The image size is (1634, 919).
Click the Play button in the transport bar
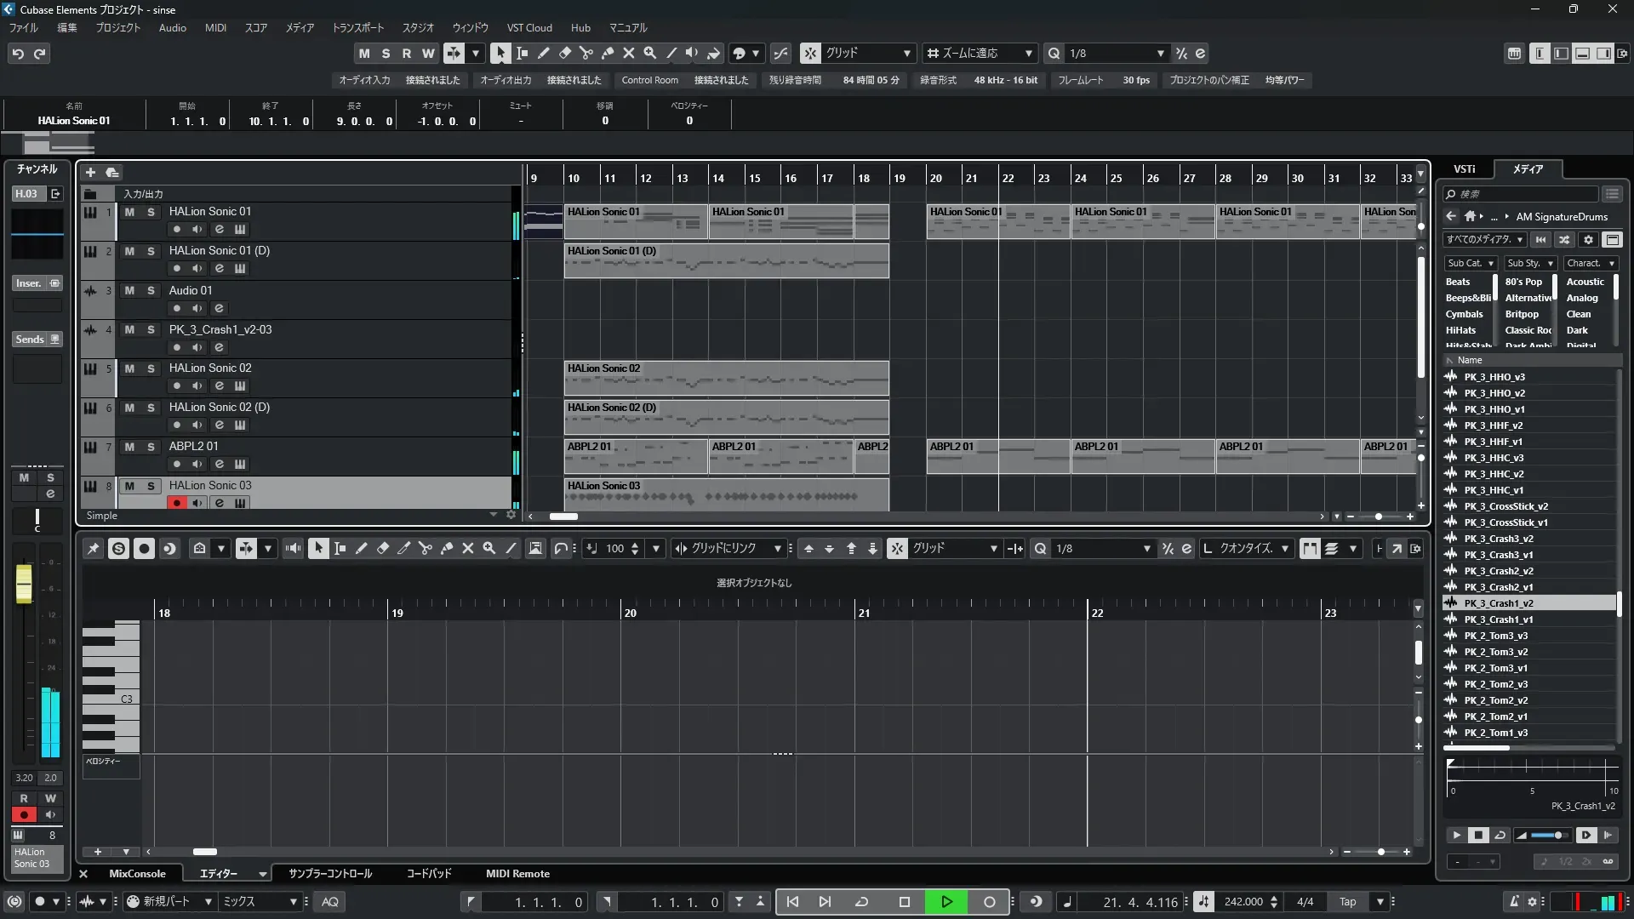tap(946, 902)
